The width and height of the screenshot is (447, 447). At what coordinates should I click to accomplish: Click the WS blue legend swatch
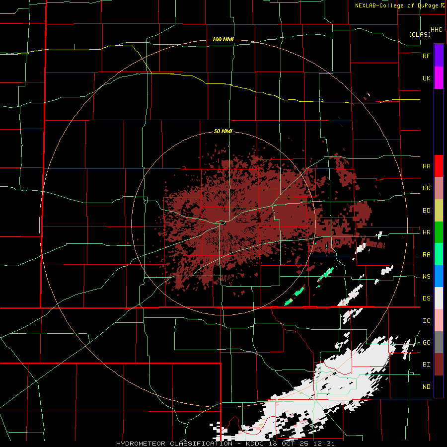coord(439,276)
